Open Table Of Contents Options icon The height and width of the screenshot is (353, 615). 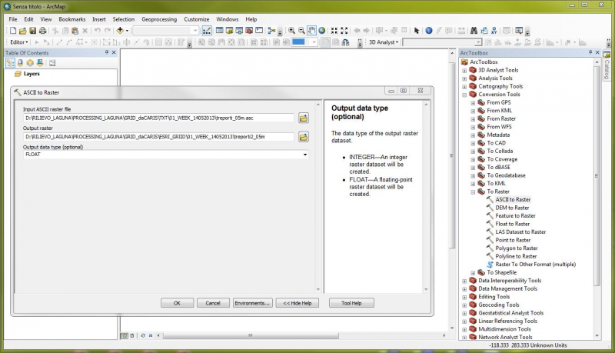point(52,63)
